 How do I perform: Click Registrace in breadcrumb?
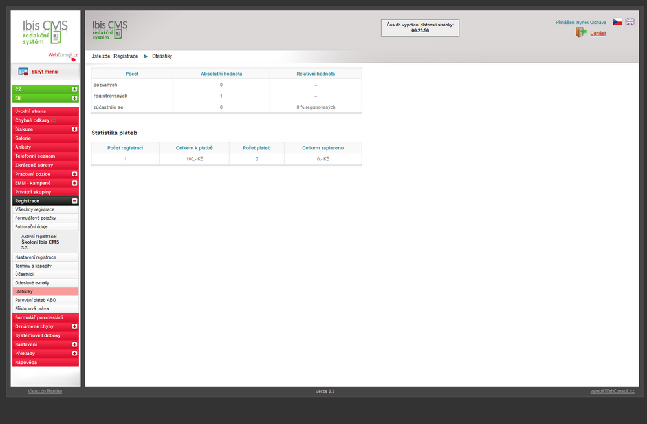click(126, 56)
